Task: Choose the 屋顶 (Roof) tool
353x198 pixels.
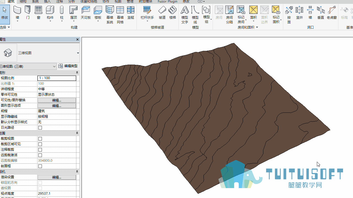Action: point(74,13)
